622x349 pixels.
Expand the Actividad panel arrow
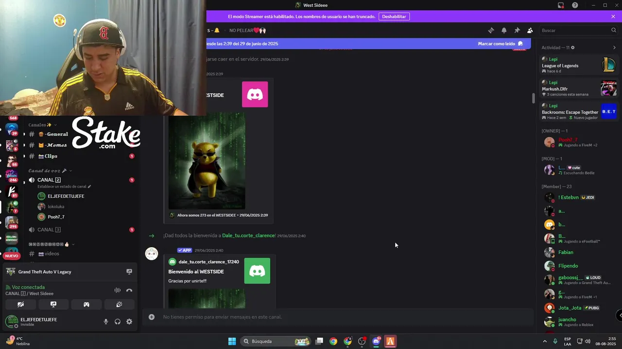point(614,48)
